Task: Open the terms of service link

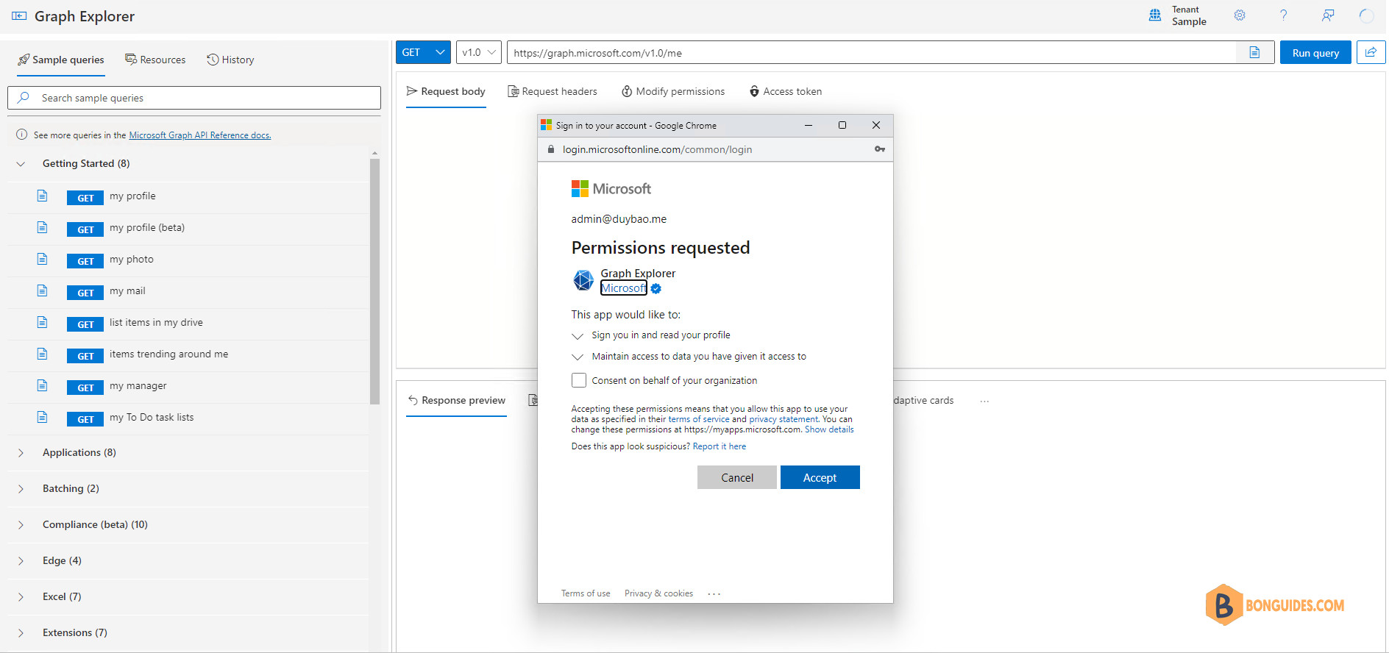Action: point(698,419)
